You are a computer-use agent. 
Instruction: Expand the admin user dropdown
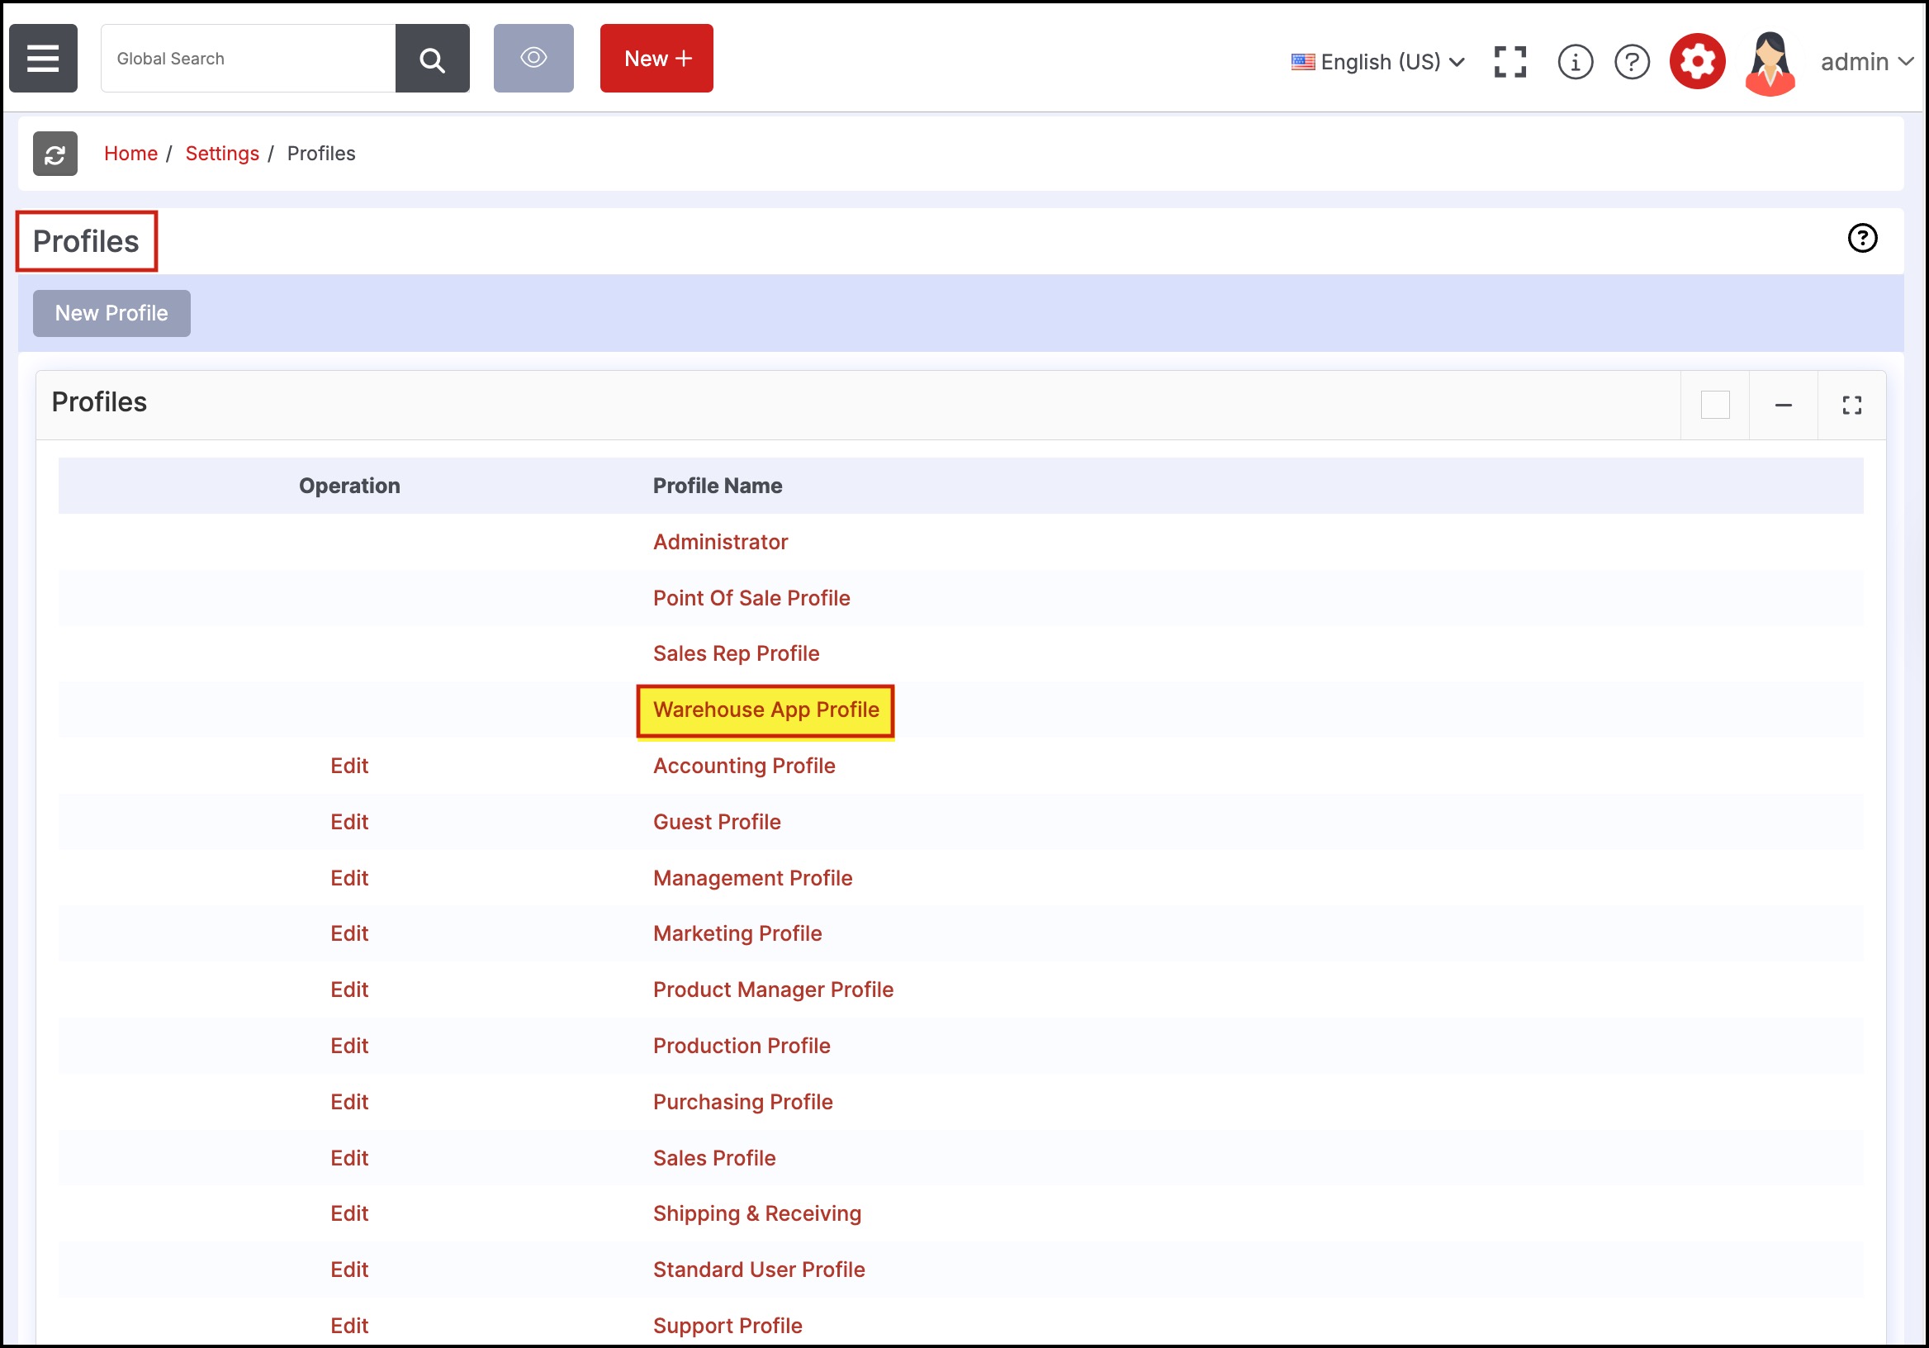[x=1867, y=62]
